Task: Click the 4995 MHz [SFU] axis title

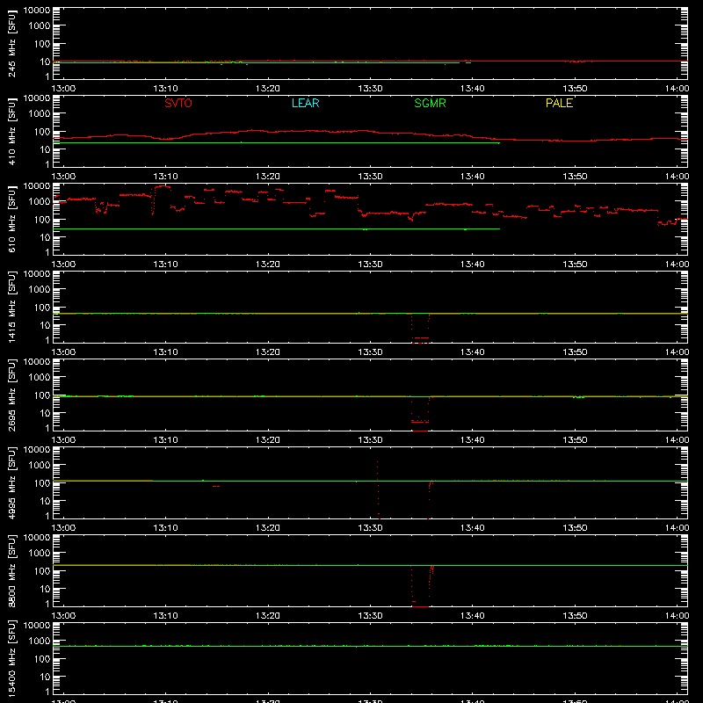Action: (11, 482)
